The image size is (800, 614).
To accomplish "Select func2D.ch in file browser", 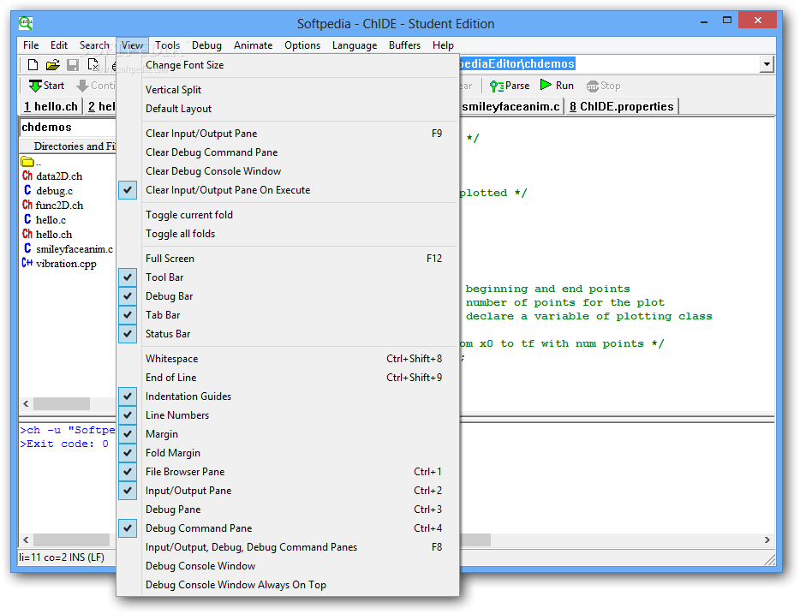I will 52,205.
